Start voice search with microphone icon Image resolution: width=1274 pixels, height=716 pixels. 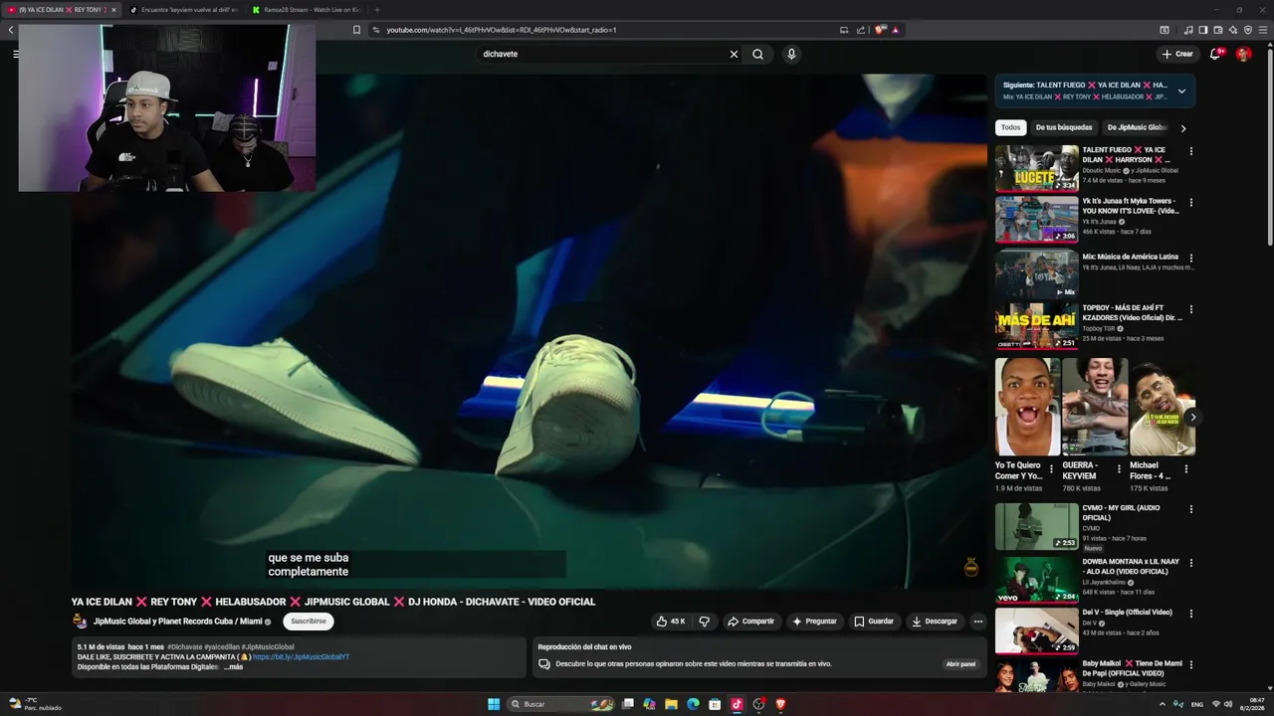(791, 55)
